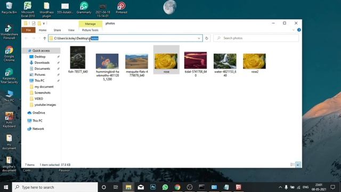Refresh the photos folder view
Image resolution: width=341 pixels, height=192 pixels.
pos(207,38)
